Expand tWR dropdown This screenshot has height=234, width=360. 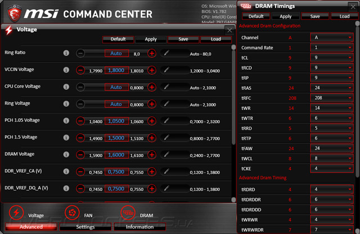[332, 108]
